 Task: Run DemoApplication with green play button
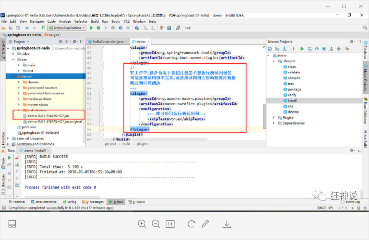coord(91,28)
